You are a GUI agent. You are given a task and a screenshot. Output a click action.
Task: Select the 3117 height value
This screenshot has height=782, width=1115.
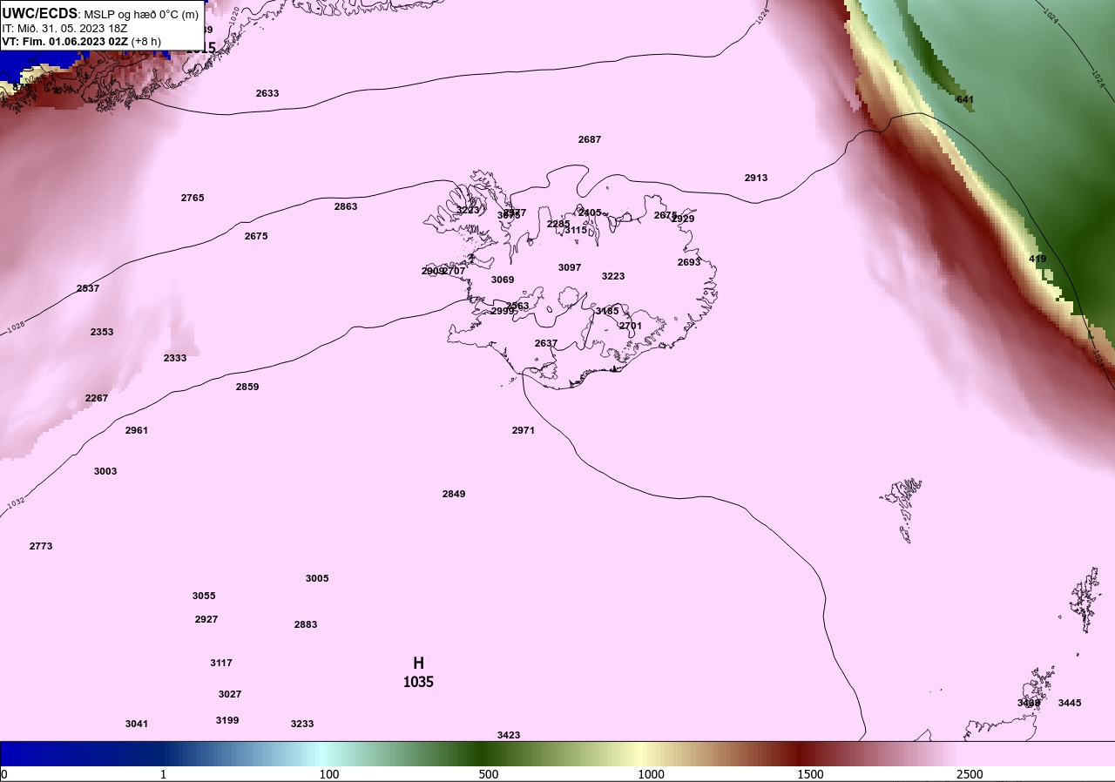click(x=221, y=663)
